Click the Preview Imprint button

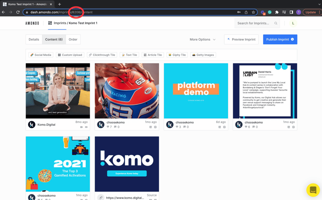(241, 39)
